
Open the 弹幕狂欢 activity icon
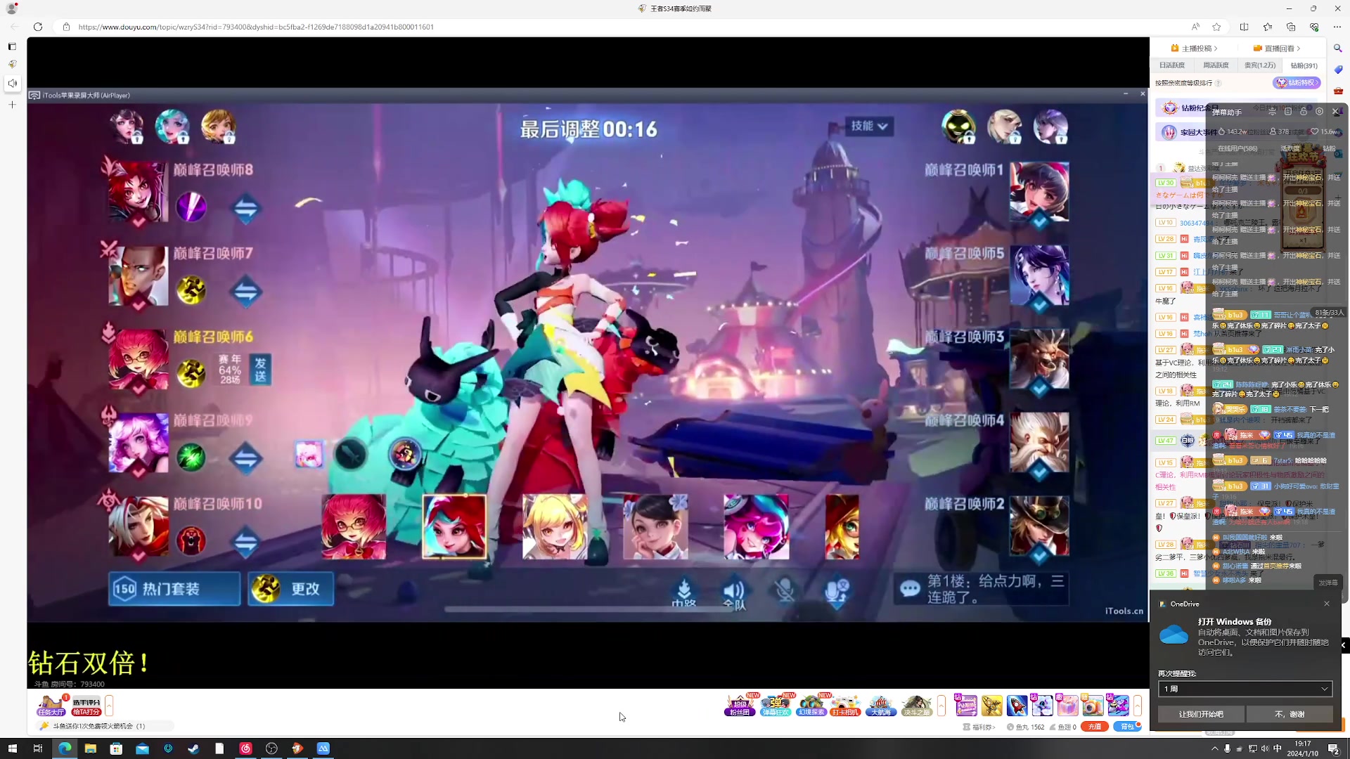pos(776,705)
